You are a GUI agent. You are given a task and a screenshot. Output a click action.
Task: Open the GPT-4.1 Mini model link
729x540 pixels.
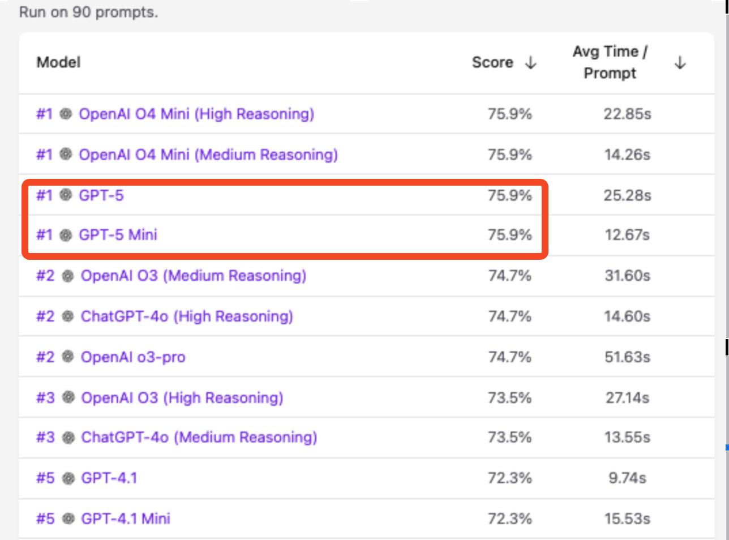click(x=126, y=518)
